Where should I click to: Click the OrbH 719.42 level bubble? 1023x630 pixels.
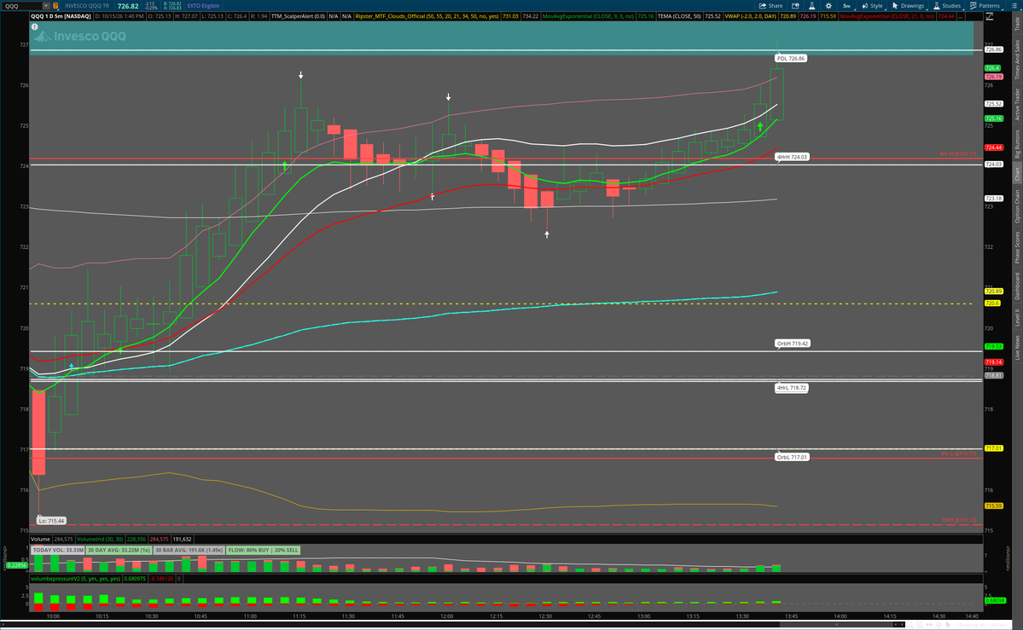click(x=793, y=344)
